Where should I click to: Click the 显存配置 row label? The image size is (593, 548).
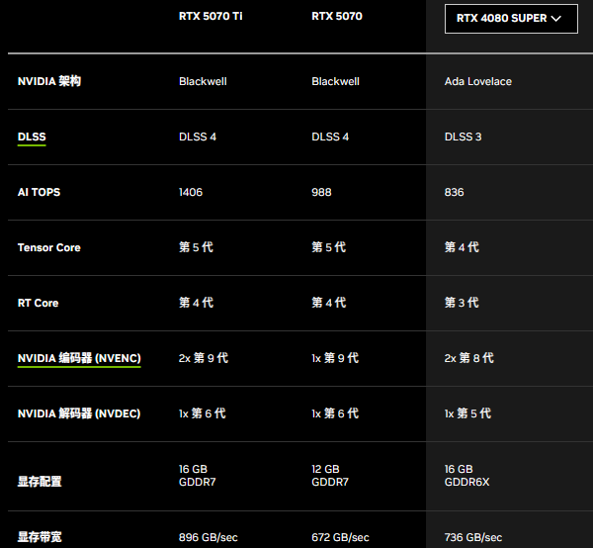(40, 482)
